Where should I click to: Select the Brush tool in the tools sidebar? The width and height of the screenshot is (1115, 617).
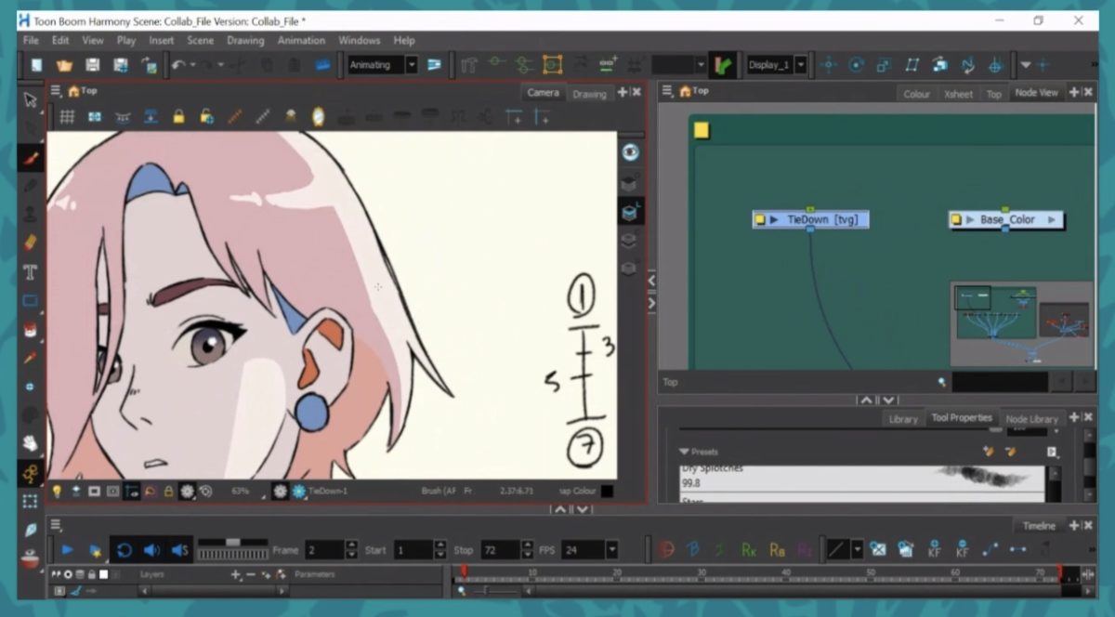(30, 158)
